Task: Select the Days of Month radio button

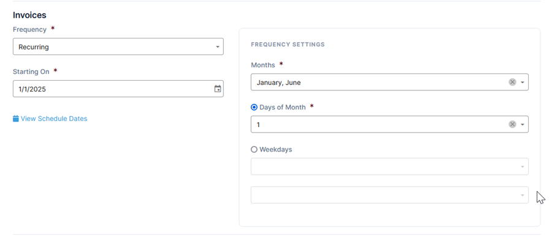Action: [x=254, y=108]
